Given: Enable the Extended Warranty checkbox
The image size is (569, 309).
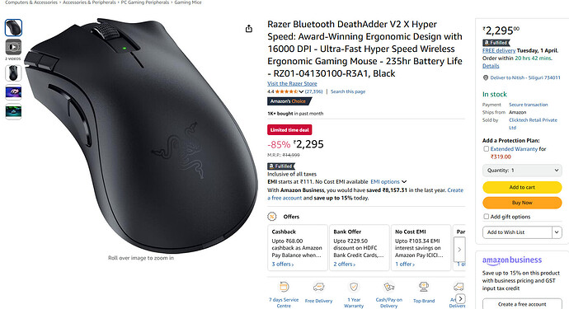Looking at the screenshot, I should (486, 148).
